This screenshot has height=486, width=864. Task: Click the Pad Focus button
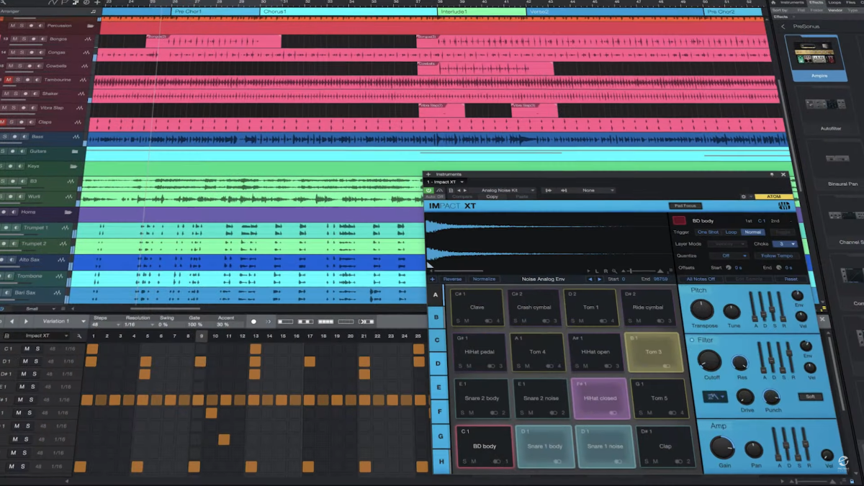[x=684, y=206]
